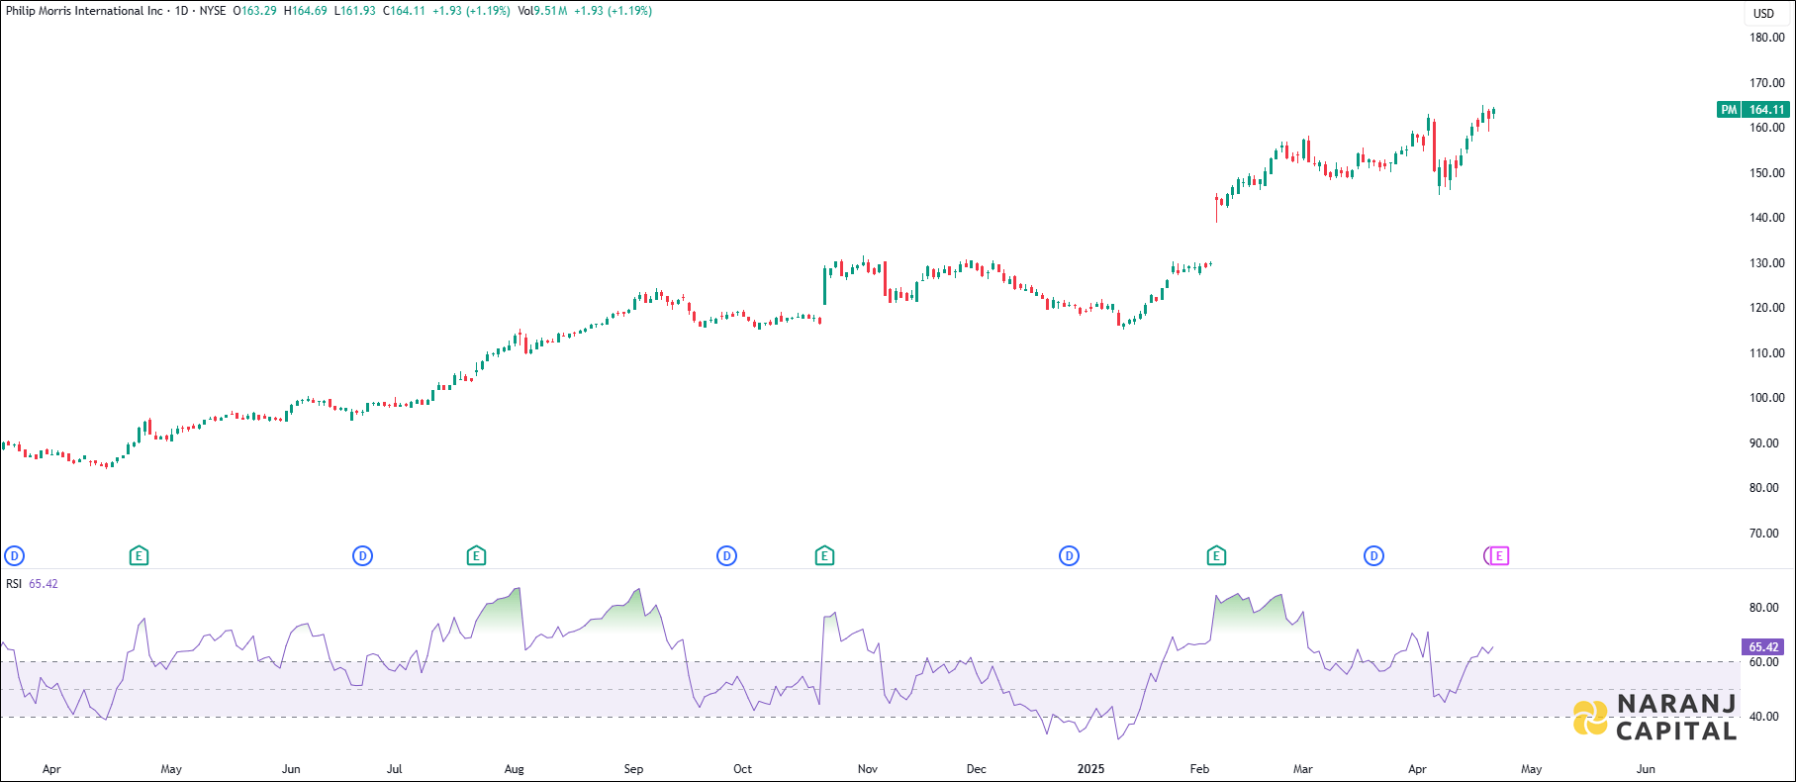Image resolution: width=1796 pixels, height=782 pixels.
Task: Click the high value H164.69
Action: pos(305,11)
